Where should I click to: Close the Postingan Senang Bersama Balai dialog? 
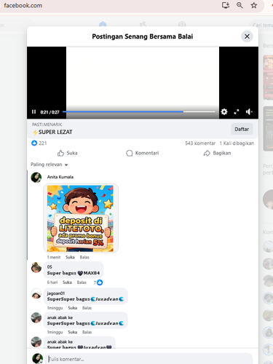point(247,36)
